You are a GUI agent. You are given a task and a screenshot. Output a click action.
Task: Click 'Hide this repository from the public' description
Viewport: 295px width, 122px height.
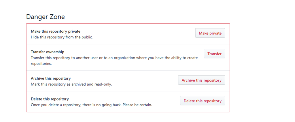(x=62, y=37)
